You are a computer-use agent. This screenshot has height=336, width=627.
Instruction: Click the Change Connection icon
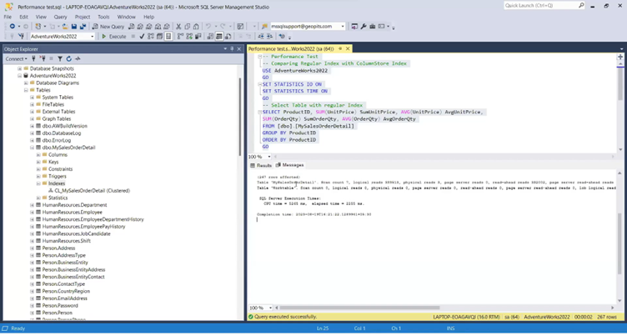pyautogui.click(x=21, y=37)
